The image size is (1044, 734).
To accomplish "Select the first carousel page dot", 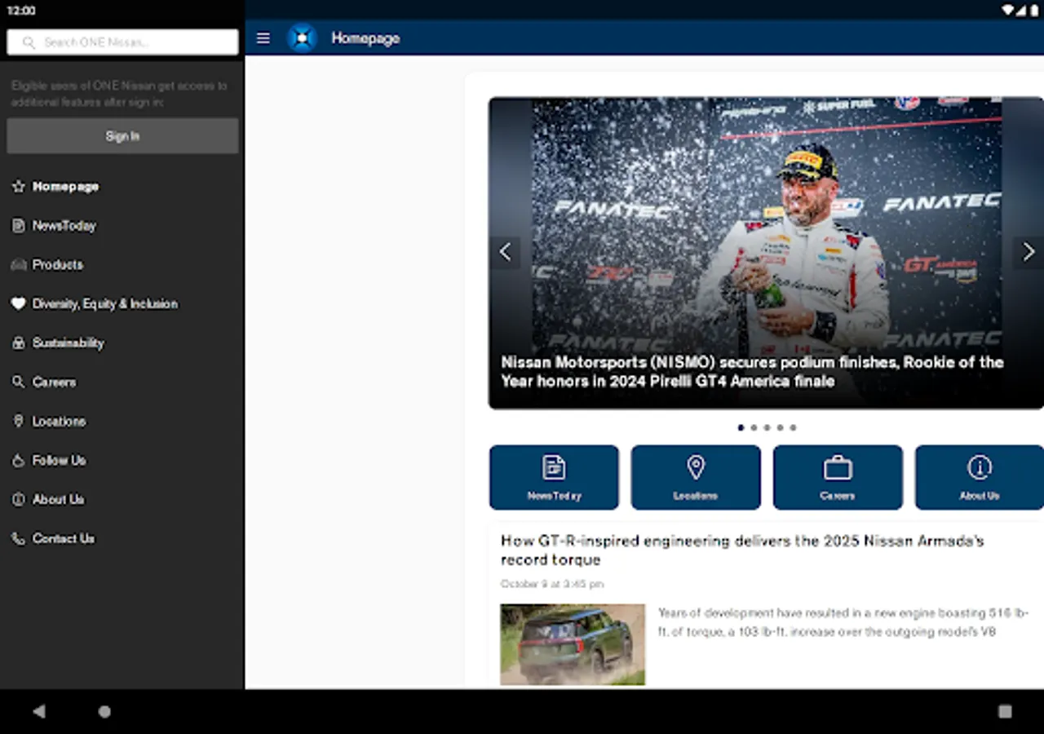I will tap(741, 427).
